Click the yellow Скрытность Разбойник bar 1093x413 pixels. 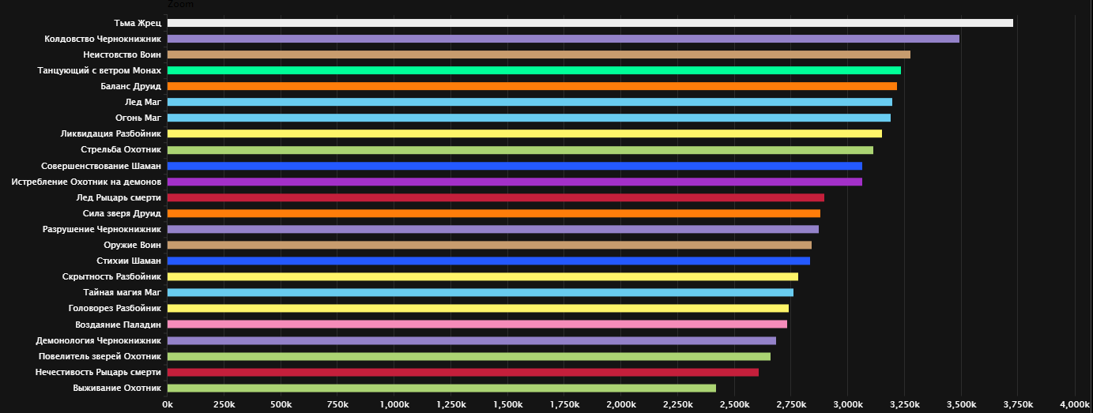(x=483, y=276)
